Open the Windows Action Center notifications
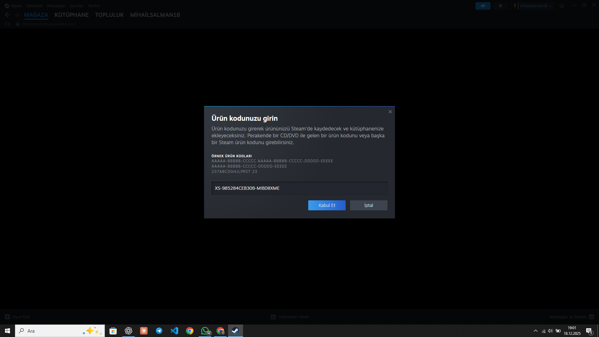Viewport: 599px width, 337px height. pyautogui.click(x=589, y=331)
